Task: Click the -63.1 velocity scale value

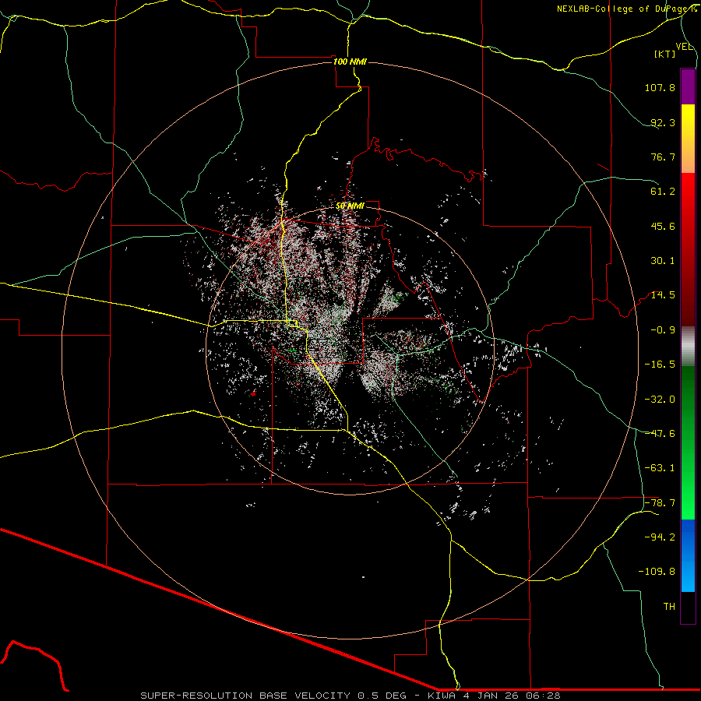Action: point(660,468)
